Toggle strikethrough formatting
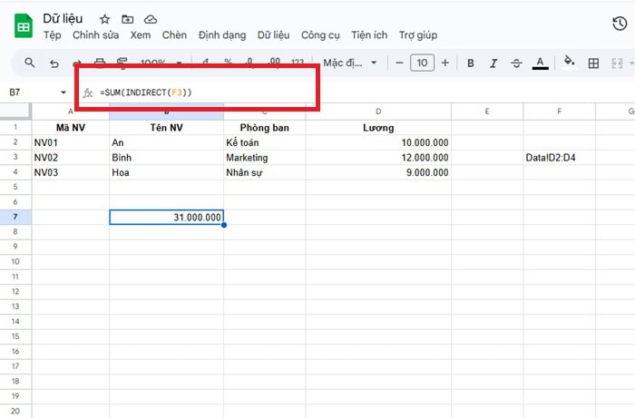The image size is (635, 418). (517, 63)
